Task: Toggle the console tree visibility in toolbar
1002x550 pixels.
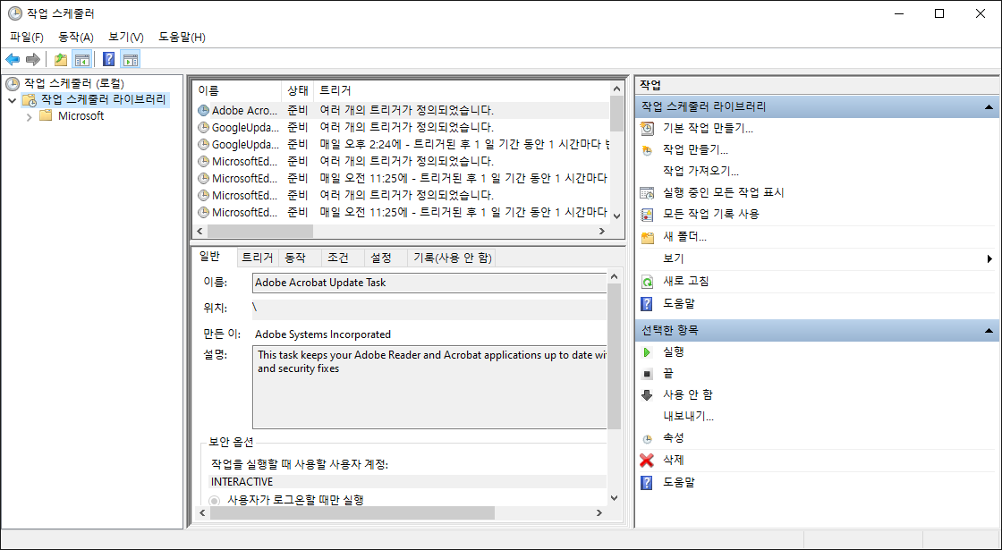Action: coord(81,59)
